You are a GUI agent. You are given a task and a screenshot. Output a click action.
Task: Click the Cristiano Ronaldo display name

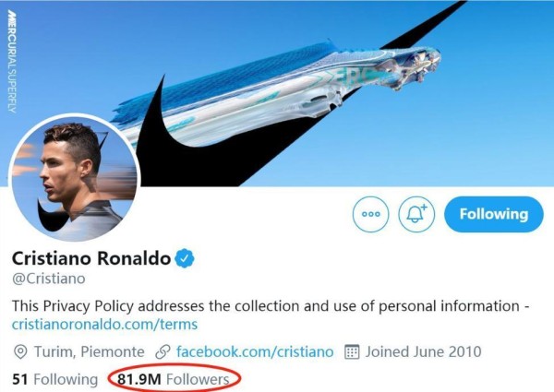click(x=91, y=258)
